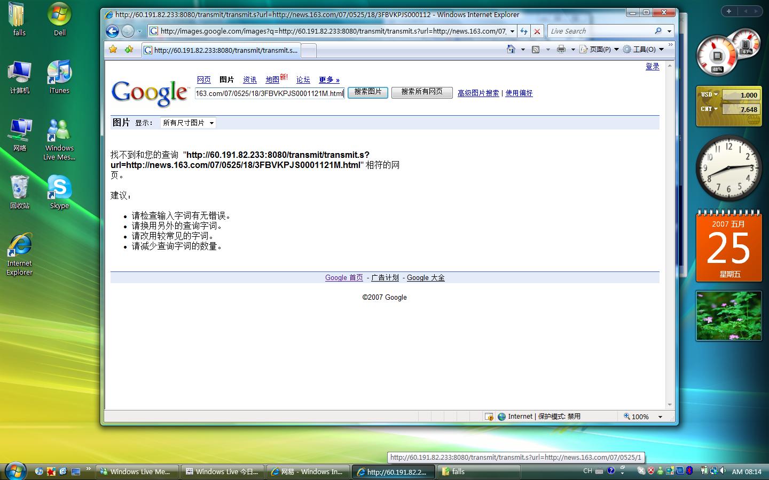Image resolution: width=769 pixels, height=480 pixels.
Task: Open 使用偏好 link
Action: [x=519, y=93]
